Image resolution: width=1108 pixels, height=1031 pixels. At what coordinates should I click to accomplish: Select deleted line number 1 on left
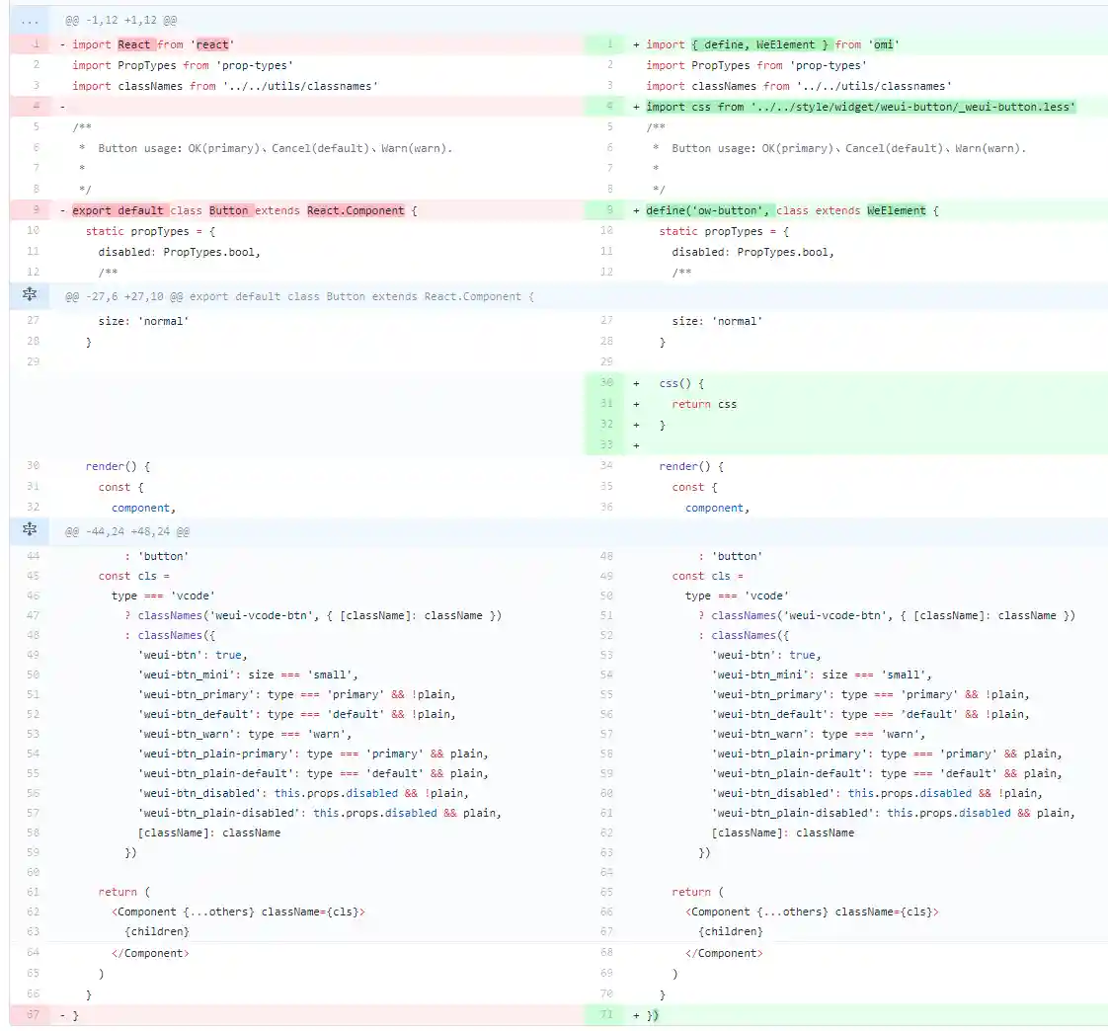(35, 44)
